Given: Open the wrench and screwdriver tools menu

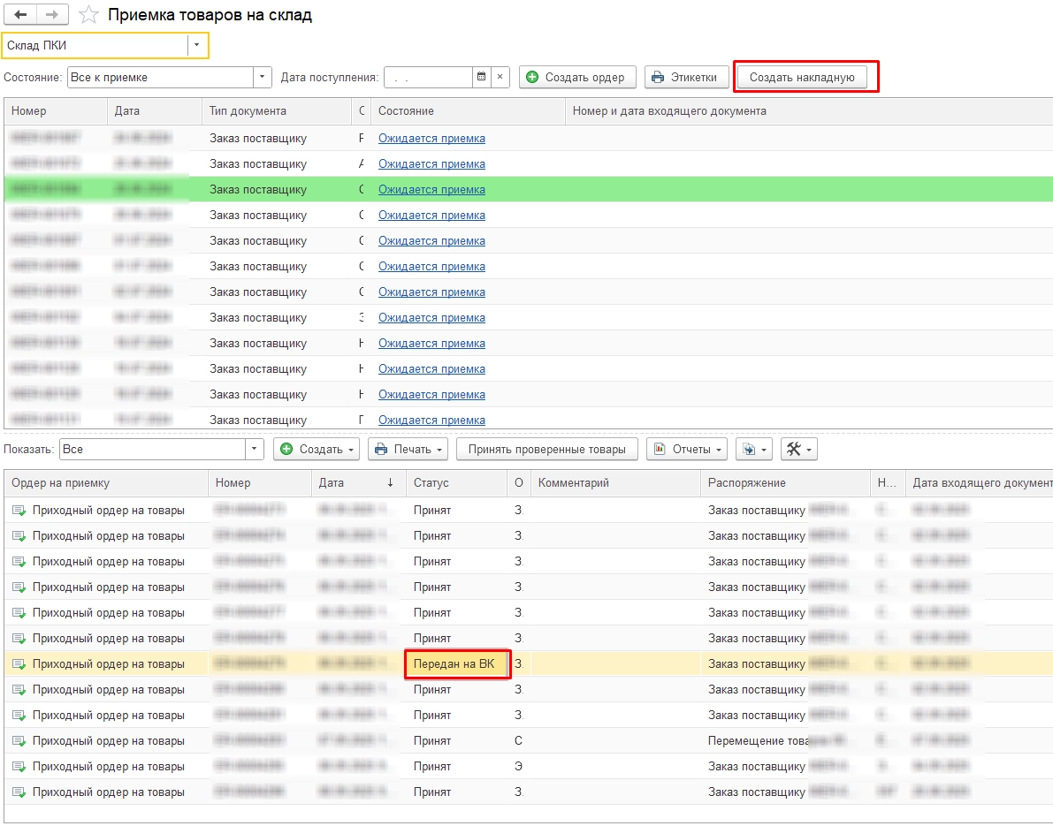Looking at the screenshot, I should pos(798,450).
